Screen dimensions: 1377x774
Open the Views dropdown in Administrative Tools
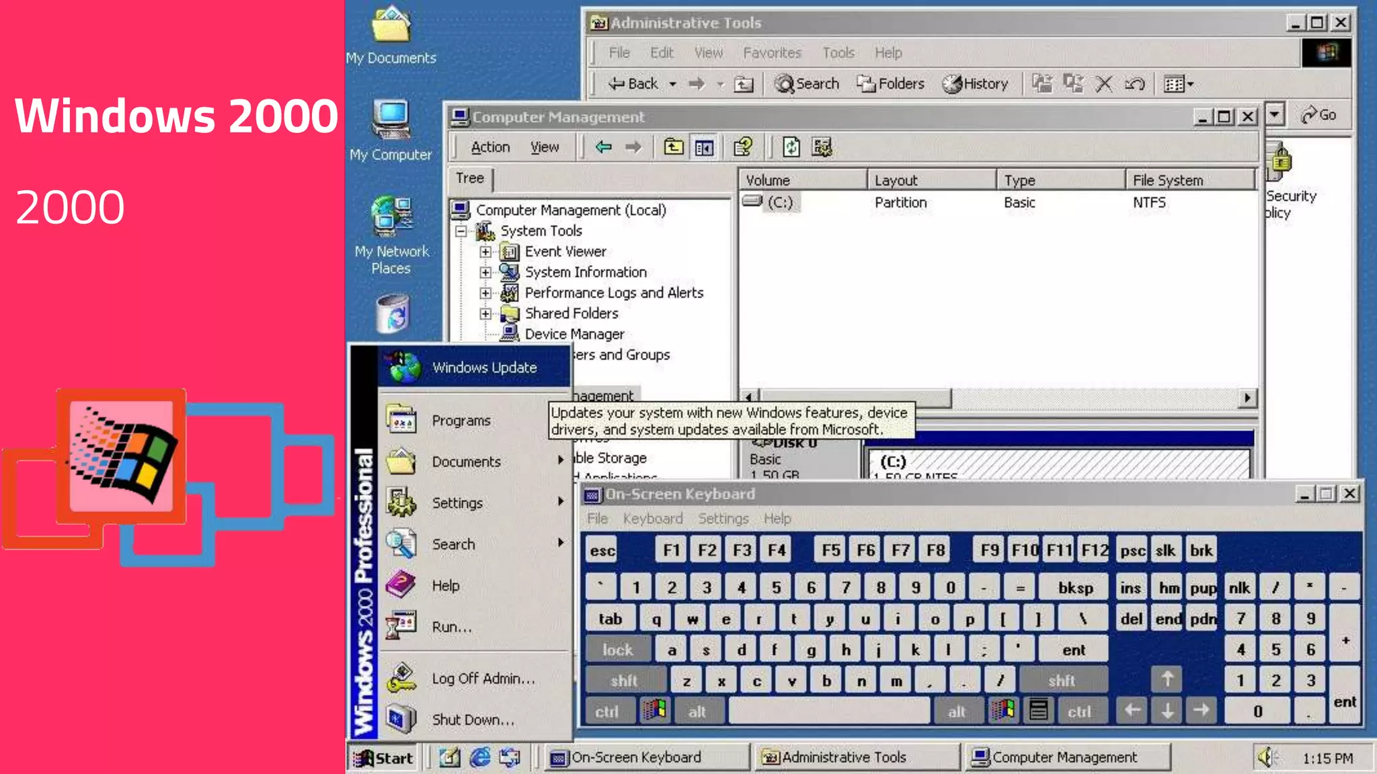[x=1178, y=84]
